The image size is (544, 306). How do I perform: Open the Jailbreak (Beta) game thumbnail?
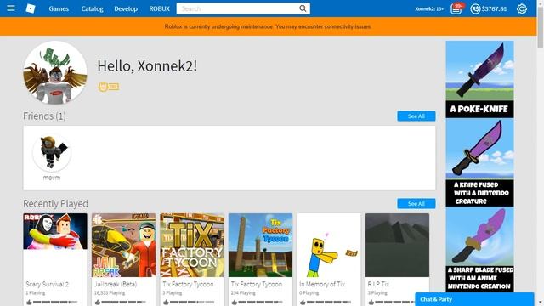click(x=123, y=246)
